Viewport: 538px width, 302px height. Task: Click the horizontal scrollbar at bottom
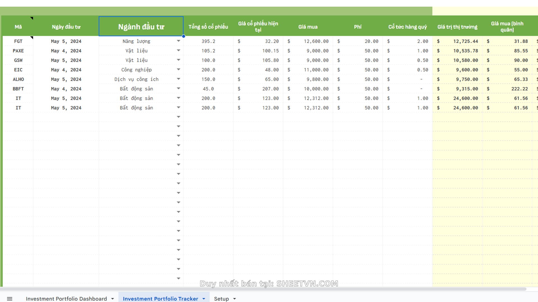pyautogui.click(x=263, y=289)
